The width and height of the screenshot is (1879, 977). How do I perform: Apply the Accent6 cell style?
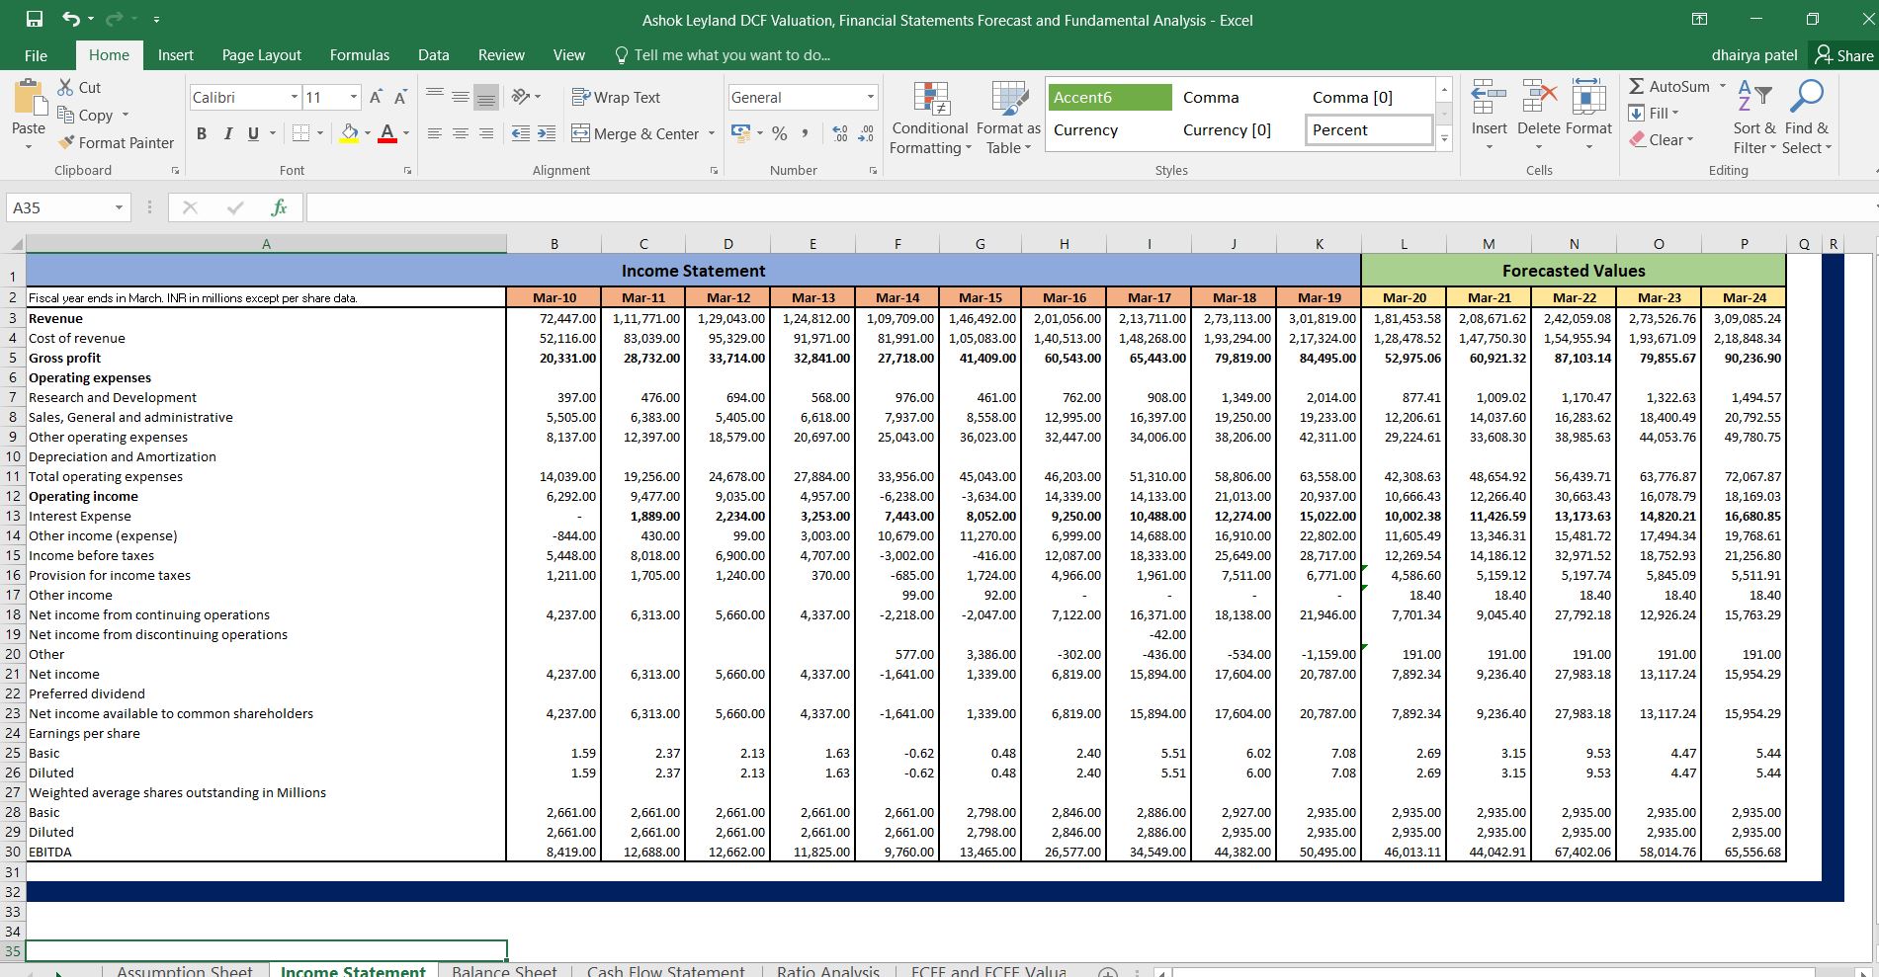coord(1108,97)
